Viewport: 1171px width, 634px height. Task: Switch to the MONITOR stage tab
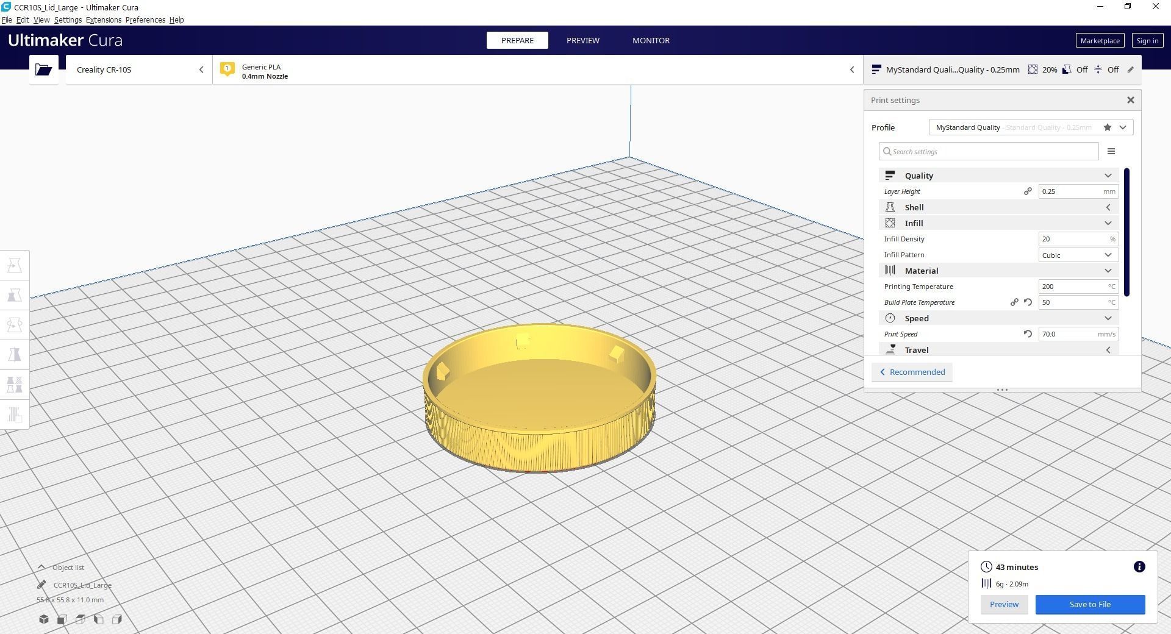click(x=651, y=40)
